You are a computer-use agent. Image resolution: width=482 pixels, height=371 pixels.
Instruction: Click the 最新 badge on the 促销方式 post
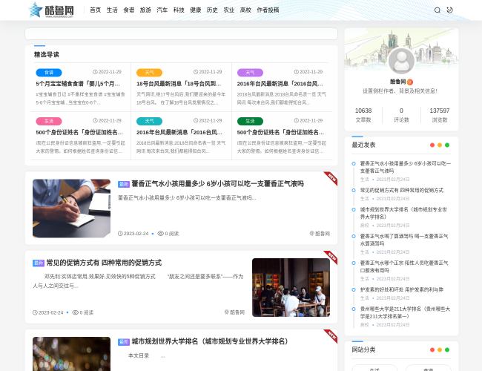tap(39, 263)
